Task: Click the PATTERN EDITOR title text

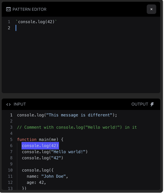Action: click(30, 9)
